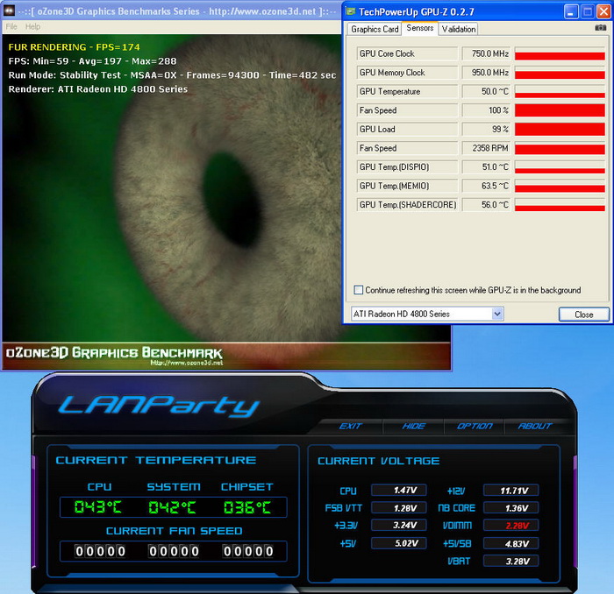The width and height of the screenshot is (614, 594).
Task: Click the FSB VTT 1.28V value
Action: click(x=398, y=508)
